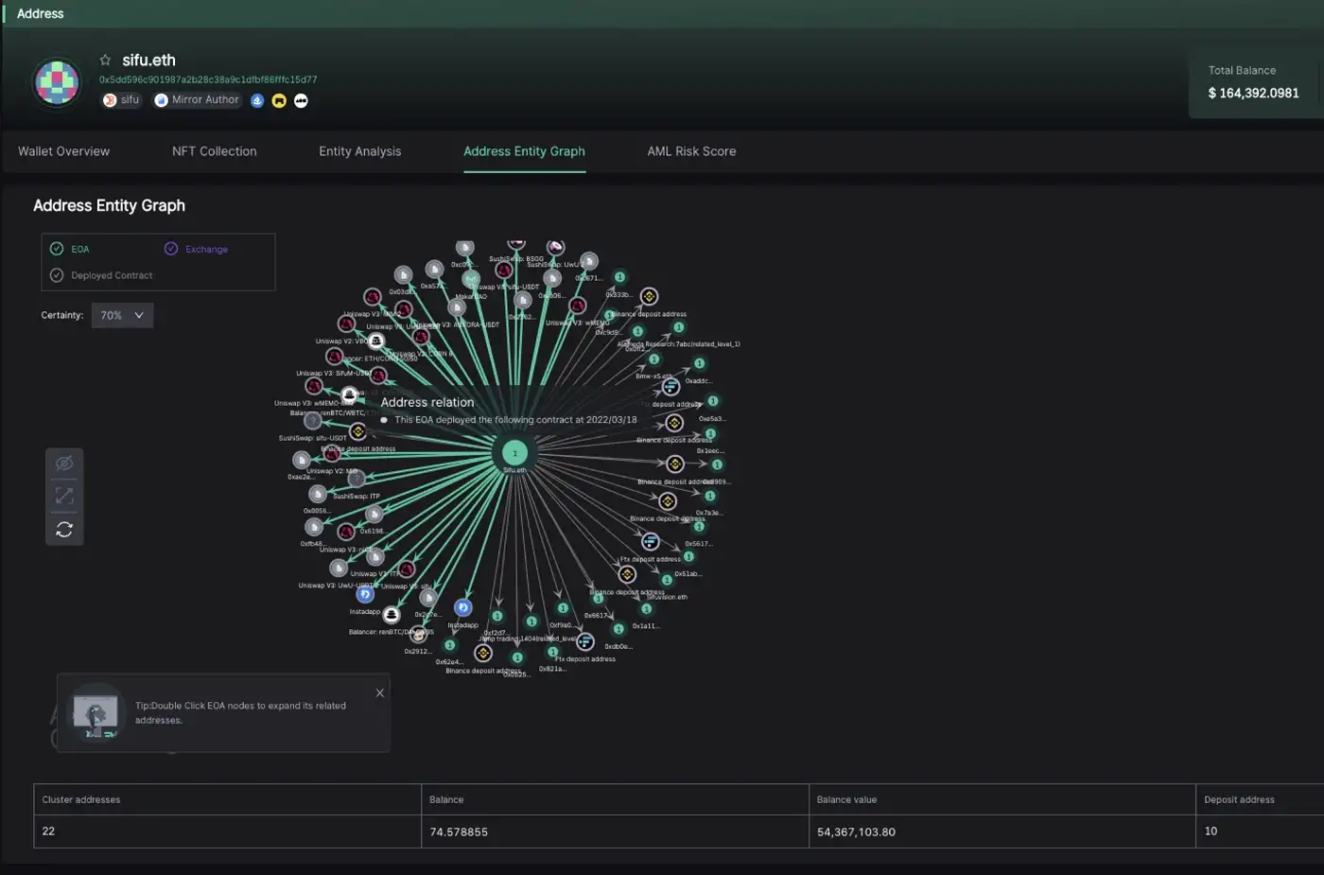Favorite sifu.eth with the star icon
The width and height of the screenshot is (1324, 875).
tap(105, 60)
